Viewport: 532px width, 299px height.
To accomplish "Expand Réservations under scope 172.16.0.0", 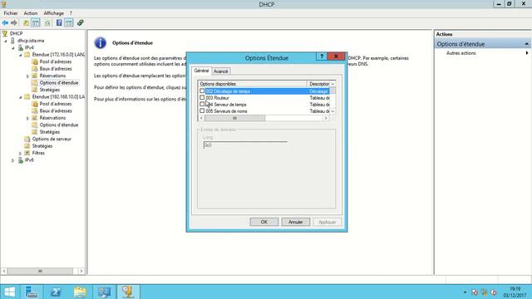I will (x=27, y=76).
